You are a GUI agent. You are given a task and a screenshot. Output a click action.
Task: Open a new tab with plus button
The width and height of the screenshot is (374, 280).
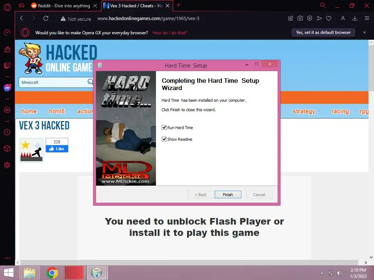[x=178, y=5]
